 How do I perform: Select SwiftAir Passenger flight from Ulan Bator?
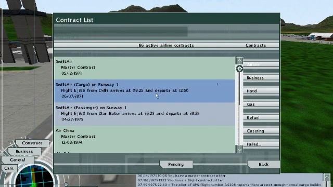145,114
